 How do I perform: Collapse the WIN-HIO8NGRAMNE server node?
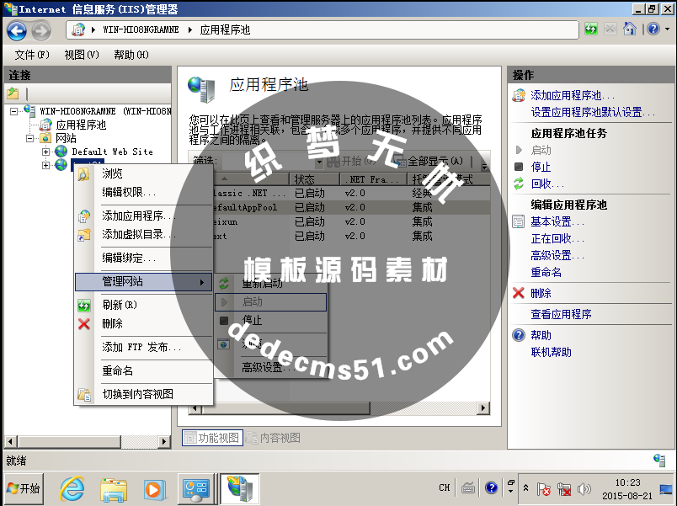[x=14, y=111]
